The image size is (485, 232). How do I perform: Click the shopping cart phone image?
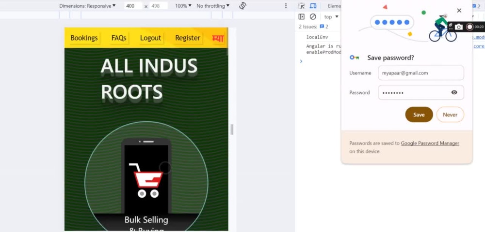point(146,176)
